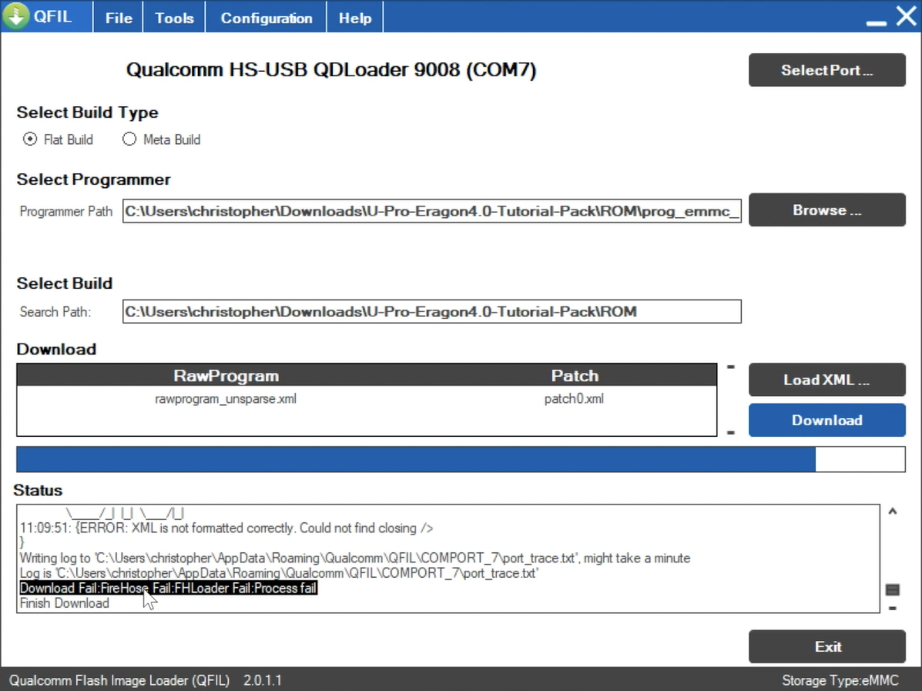The height and width of the screenshot is (691, 922).
Task: Browse for a programmer file
Action: [x=827, y=210]
